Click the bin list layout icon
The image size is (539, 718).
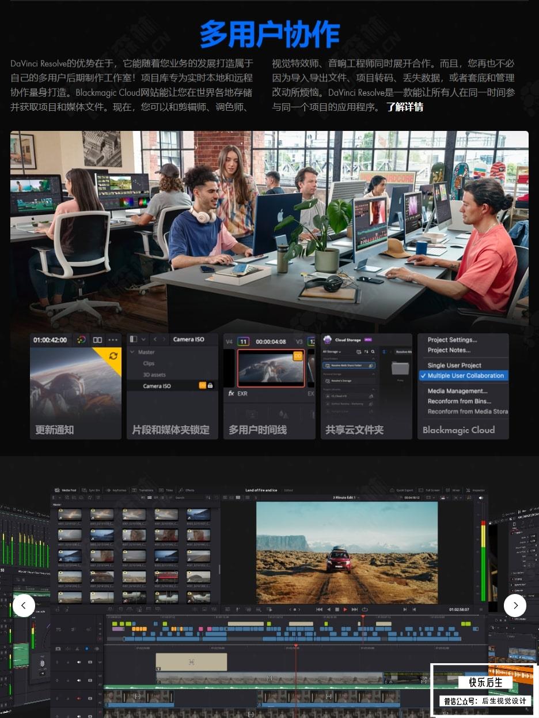click(134, 340)
